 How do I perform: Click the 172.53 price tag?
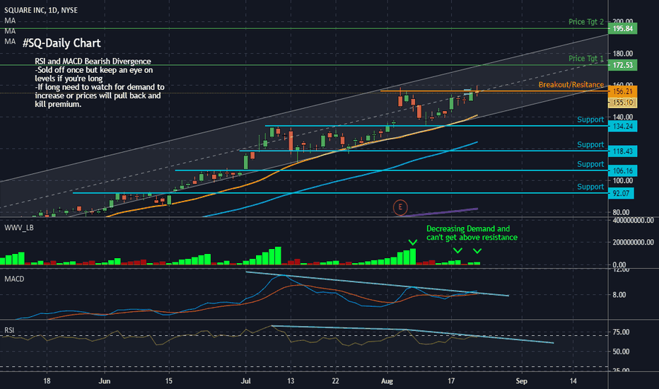pos(623,65)
